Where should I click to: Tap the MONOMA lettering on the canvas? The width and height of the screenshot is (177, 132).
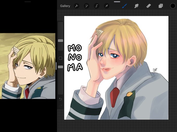pyautogui.click(x=75, y=58)
